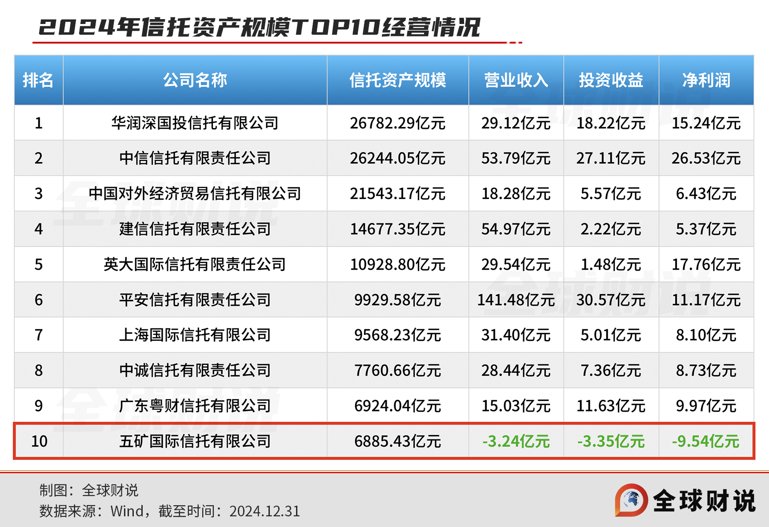Click 华润深国投信托有限公司 company name
This screenshot has height=527, width=769.
[x=195, y=123]
